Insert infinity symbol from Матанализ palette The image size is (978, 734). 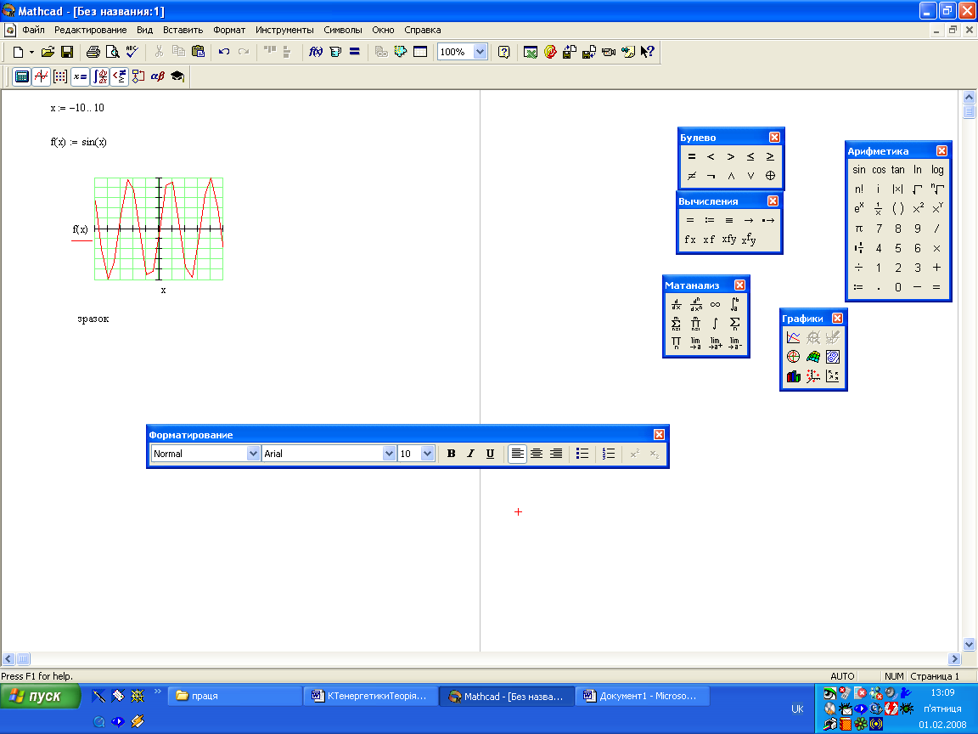tap(716, 305)
